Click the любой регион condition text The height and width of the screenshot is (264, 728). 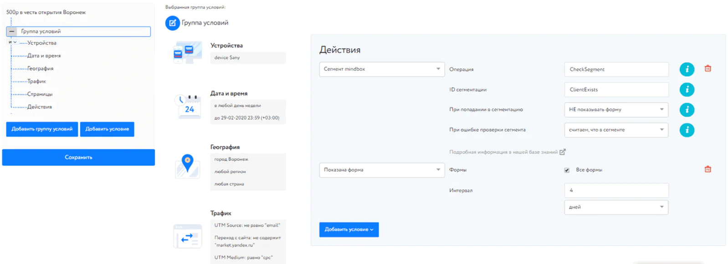point(230,172)
